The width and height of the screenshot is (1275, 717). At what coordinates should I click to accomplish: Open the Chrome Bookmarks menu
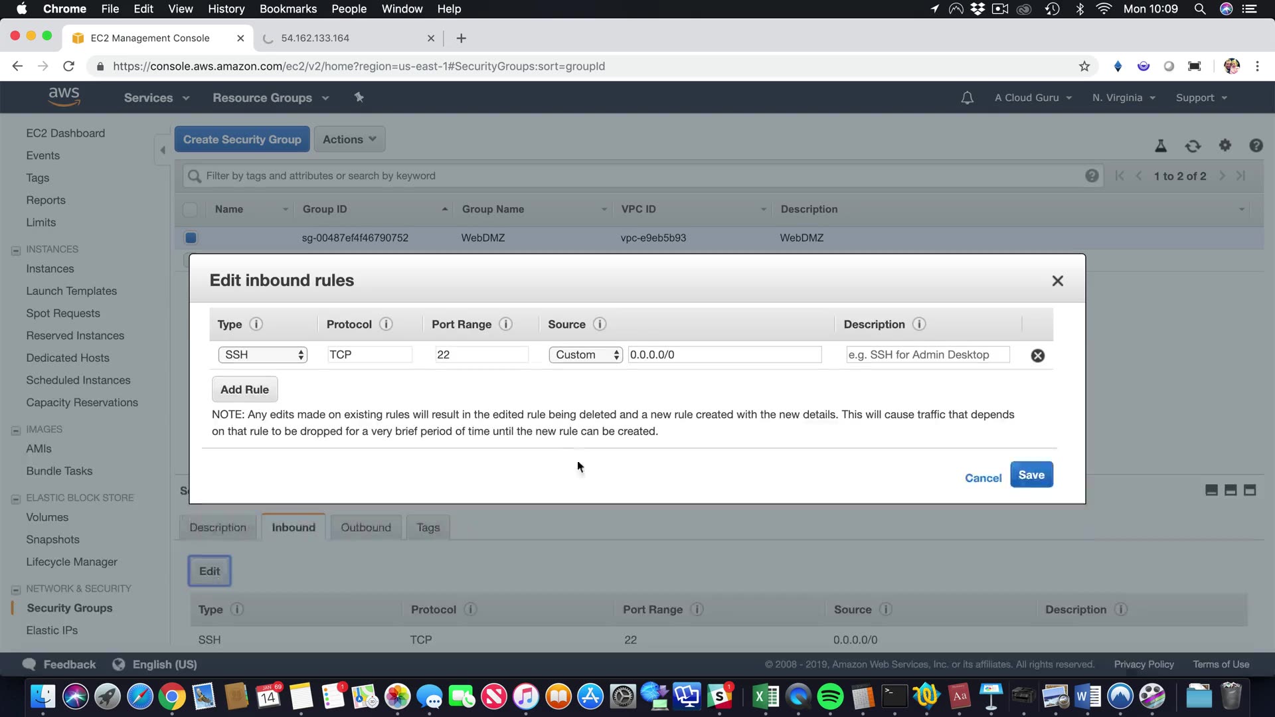(288, 9)
